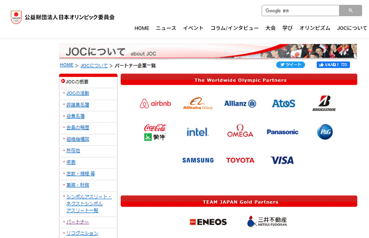Open the top JOCについて navigation menu item
Screen dimensions: 369x238
point(352,28)
